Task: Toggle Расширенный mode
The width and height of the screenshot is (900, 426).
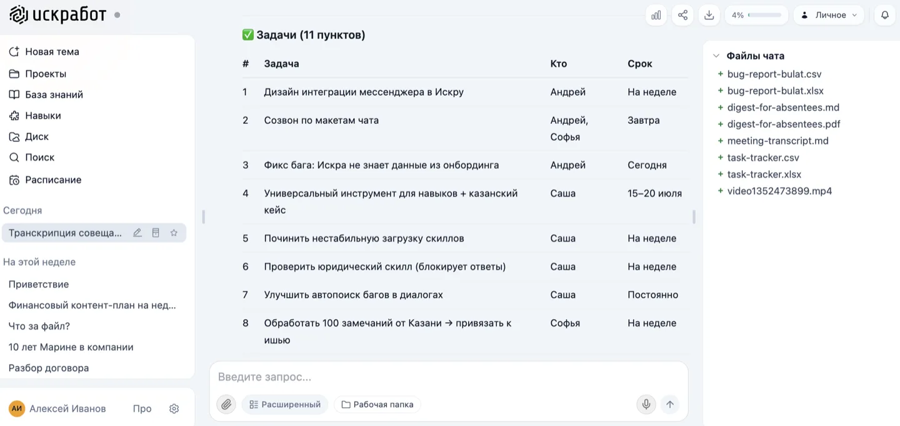Action: (285, 404)
